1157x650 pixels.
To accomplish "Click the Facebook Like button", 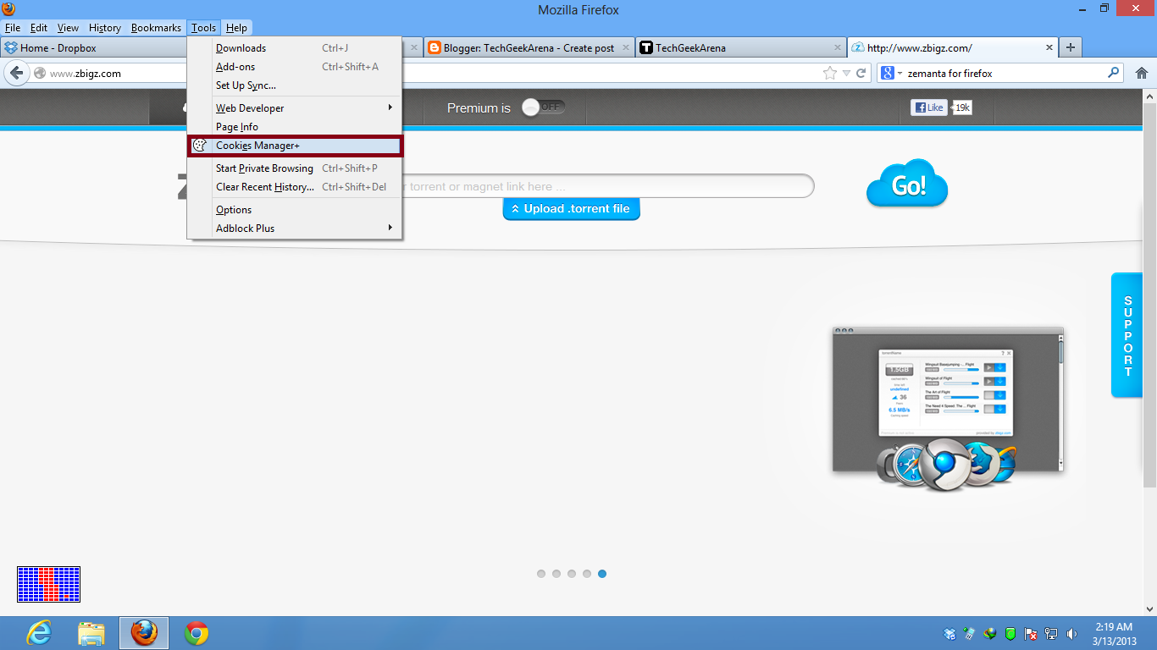I will tap(928, 107).
